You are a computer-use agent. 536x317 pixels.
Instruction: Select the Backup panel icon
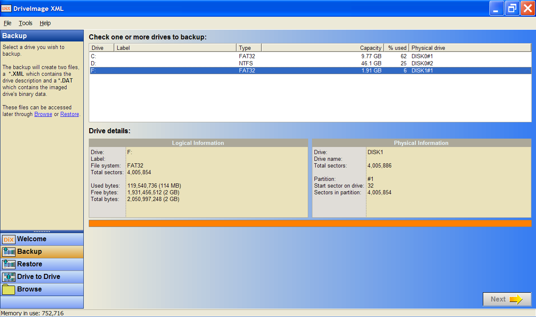coord(9,252)
